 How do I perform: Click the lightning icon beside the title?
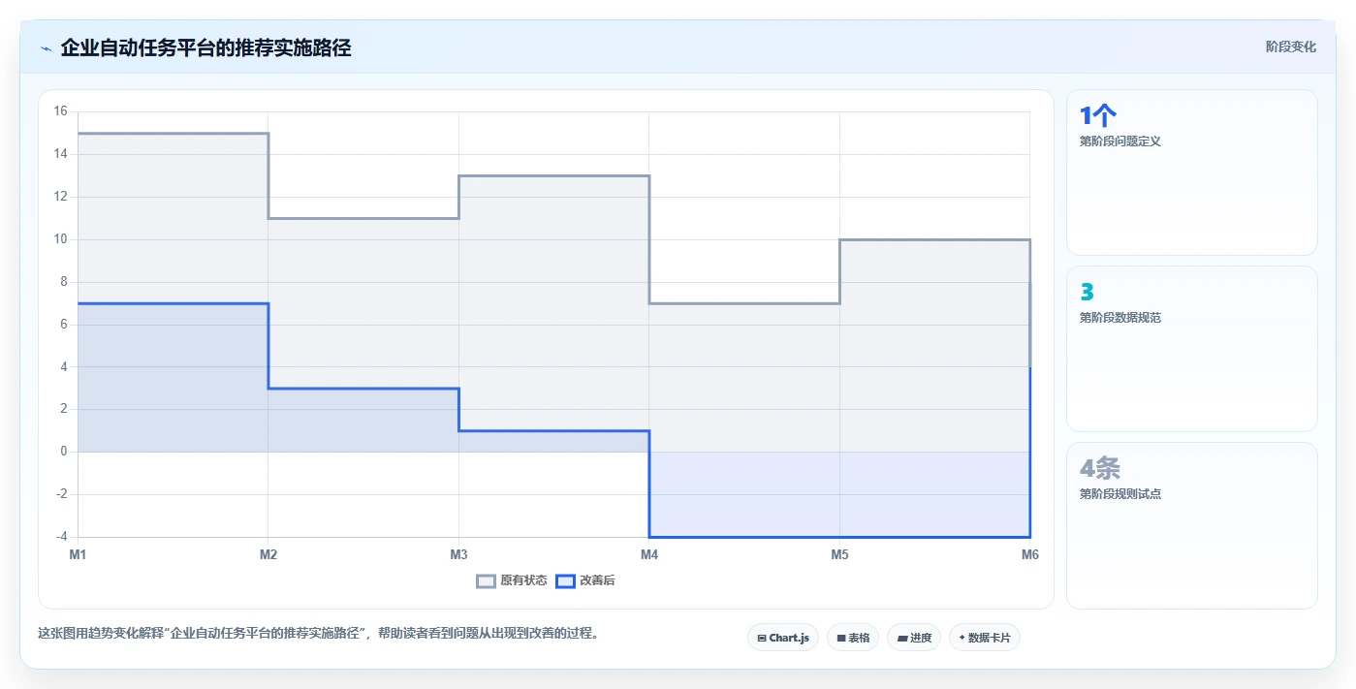click(x=46, y=47)
